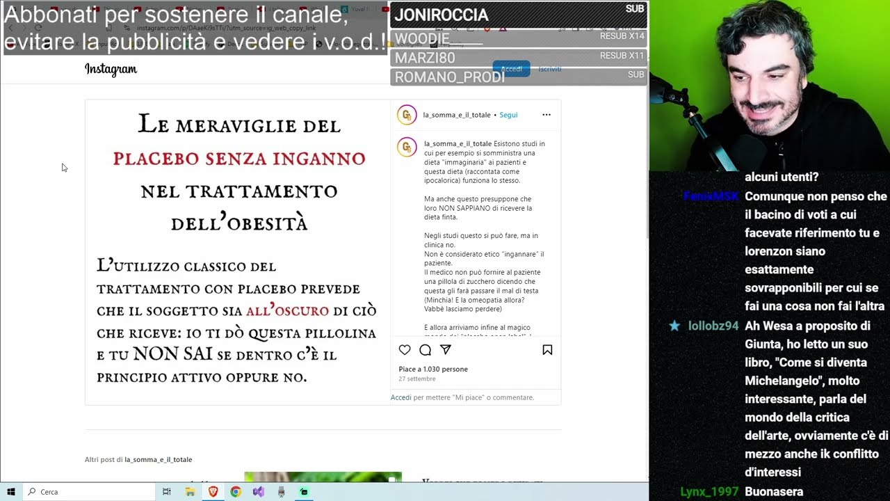
Task: Open Google Chrome from the taskbar
Action: pos(236,491)
